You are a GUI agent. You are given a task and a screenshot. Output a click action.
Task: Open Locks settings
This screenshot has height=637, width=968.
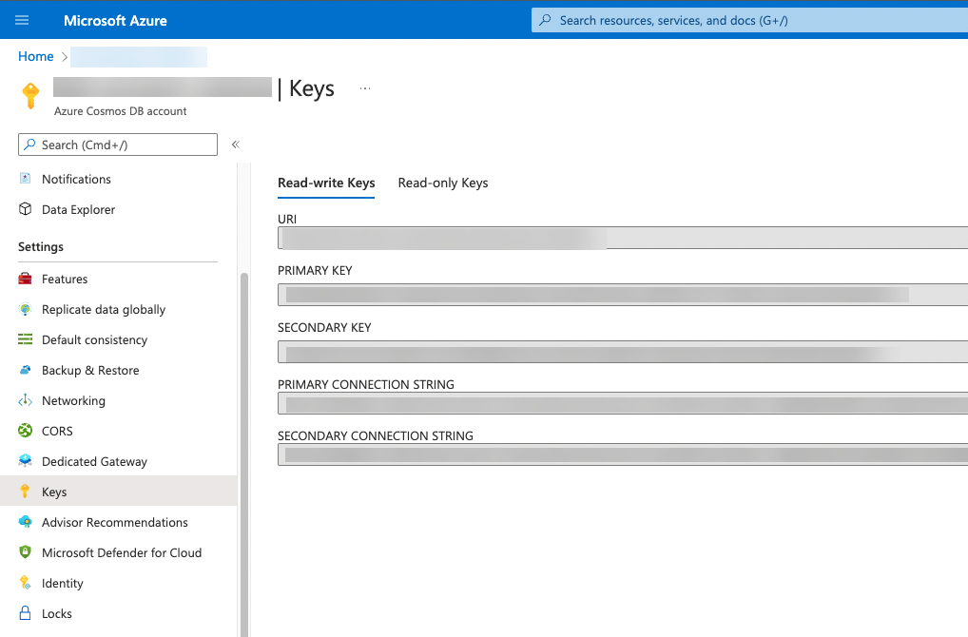[57, 613]
